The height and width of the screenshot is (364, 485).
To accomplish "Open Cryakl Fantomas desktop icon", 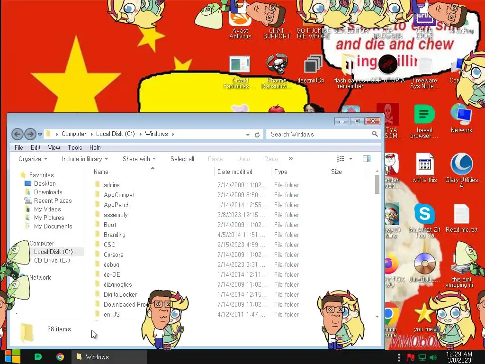I will click(240, 72).
